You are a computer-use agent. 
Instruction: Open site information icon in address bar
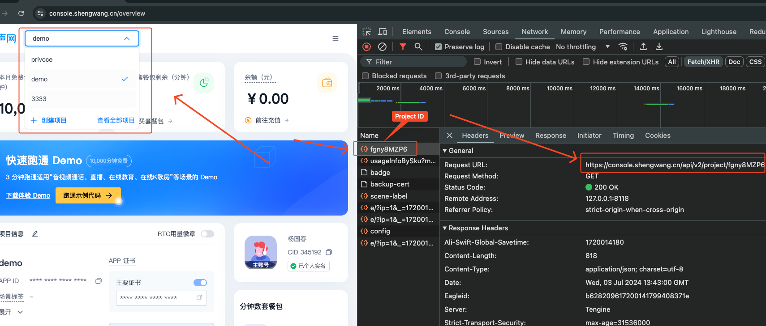pyautogui.click(x=40, y=13)
